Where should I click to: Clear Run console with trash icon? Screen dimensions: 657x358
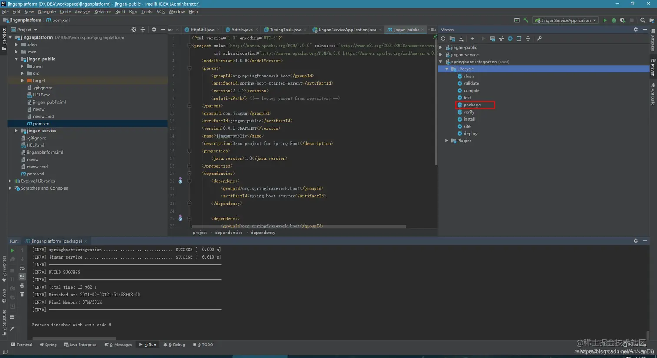tap(22, 295)
